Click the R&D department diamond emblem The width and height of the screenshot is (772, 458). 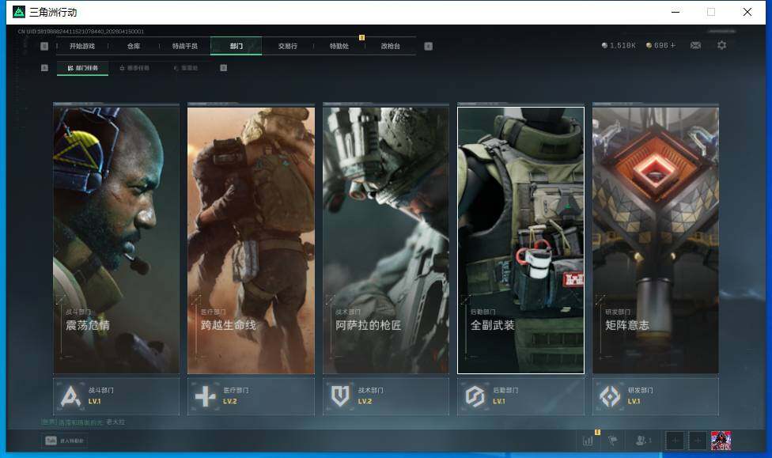pyautogui.click(x=610, y=396)
